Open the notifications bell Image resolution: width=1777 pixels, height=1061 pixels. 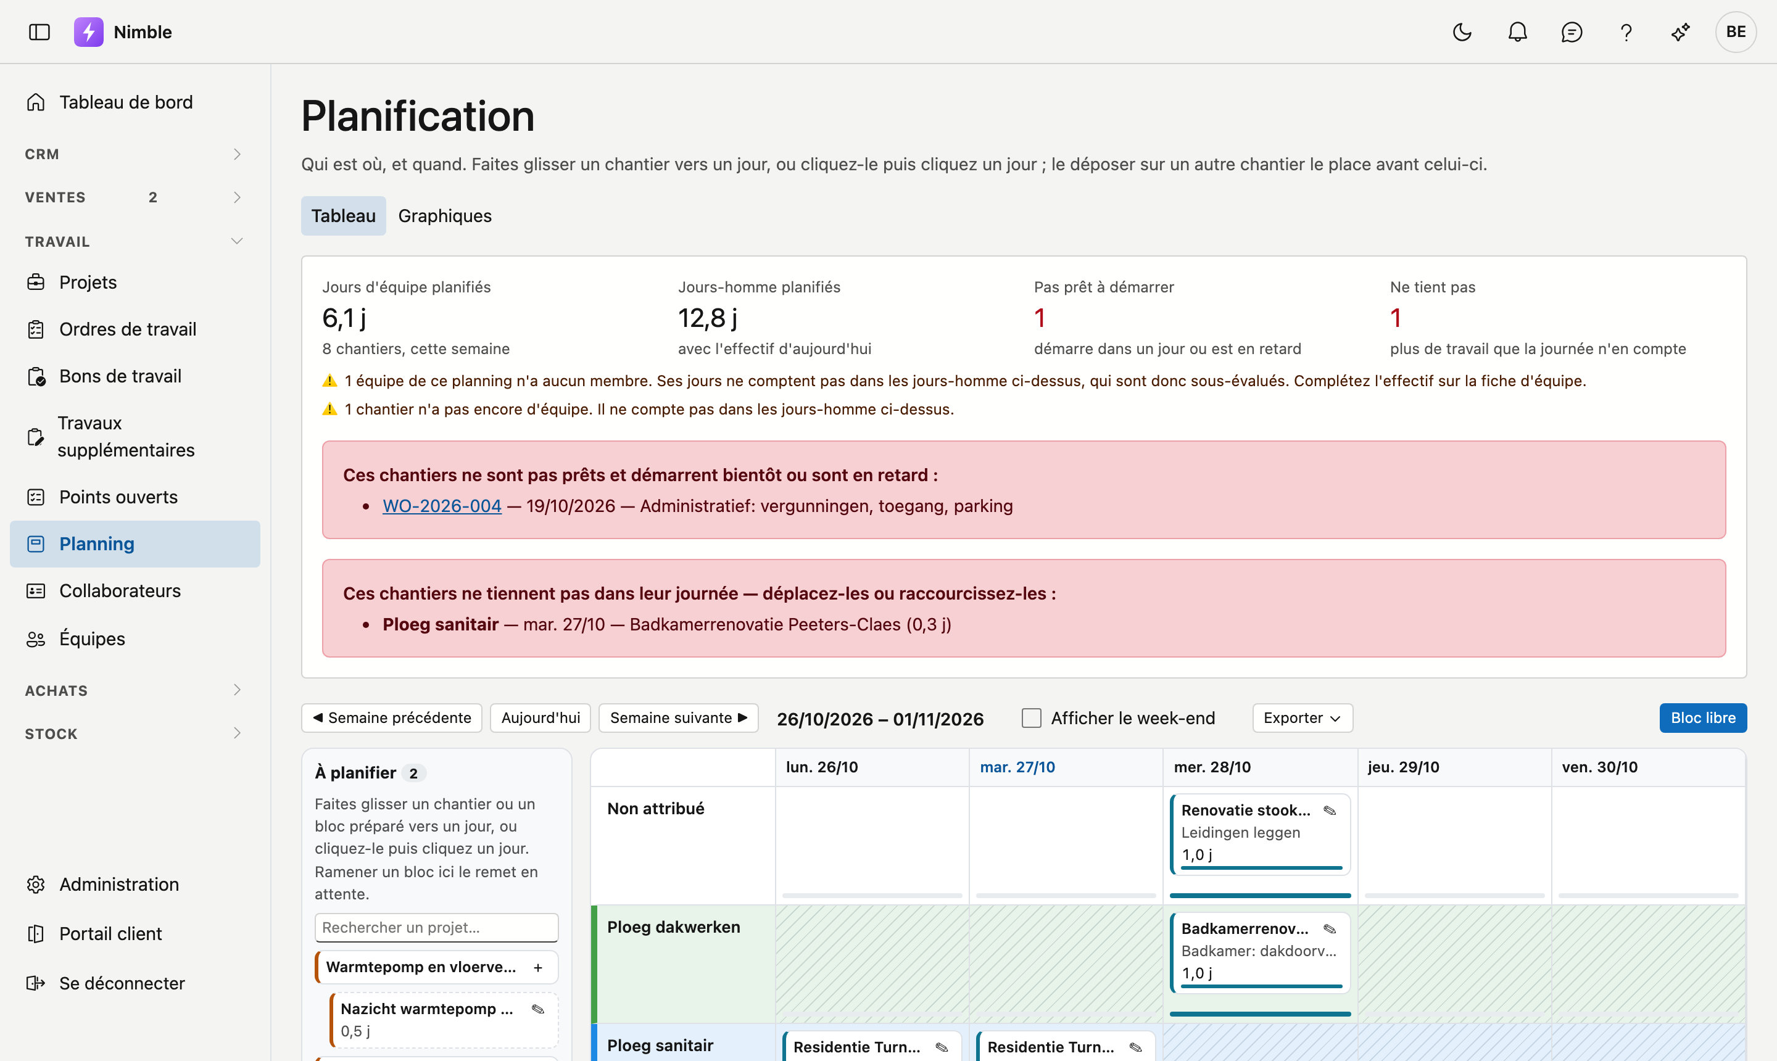pos(1517,32)
